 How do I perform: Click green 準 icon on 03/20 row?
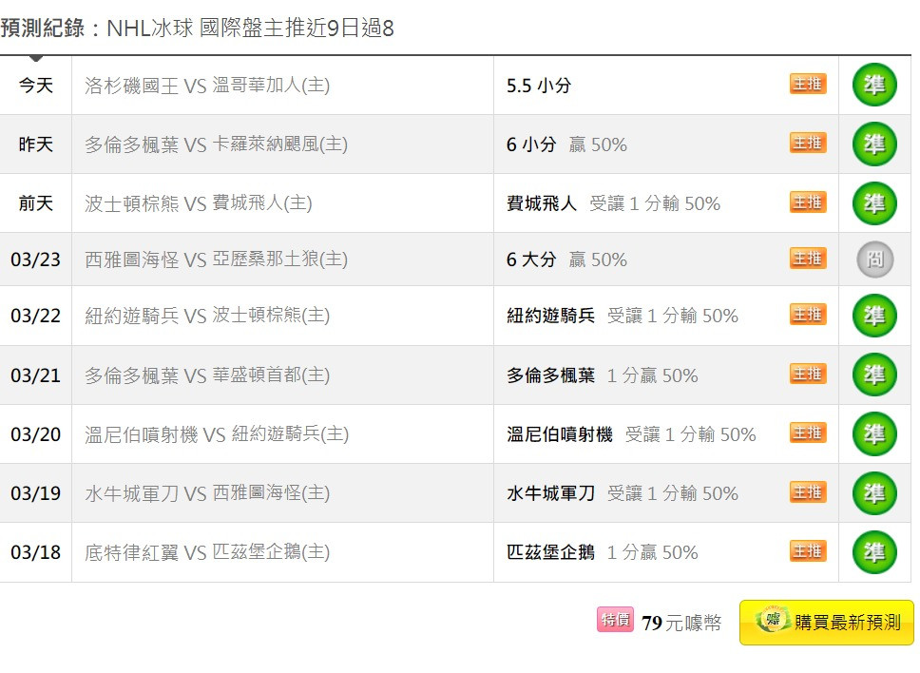(874, 433)
